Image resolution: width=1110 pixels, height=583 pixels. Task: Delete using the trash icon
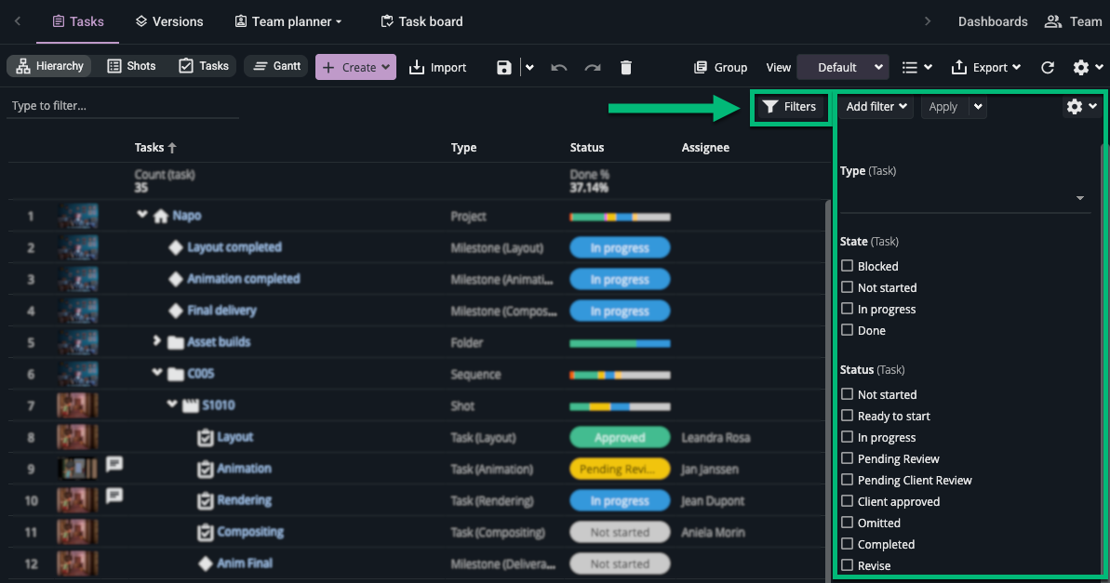coord(626,67)
